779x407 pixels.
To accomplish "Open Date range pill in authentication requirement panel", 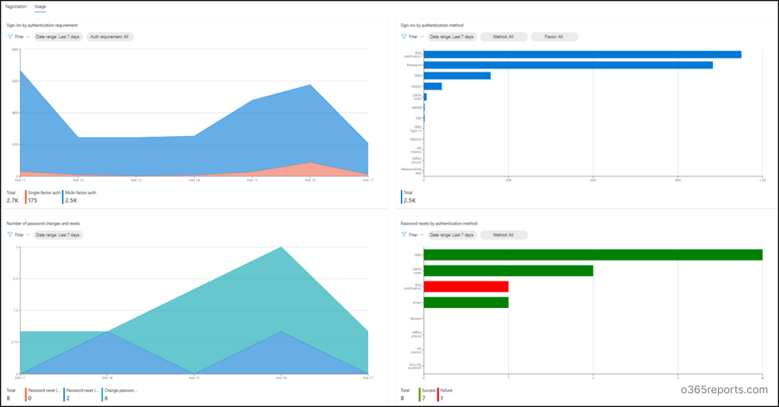I will [x=58, y=37].
